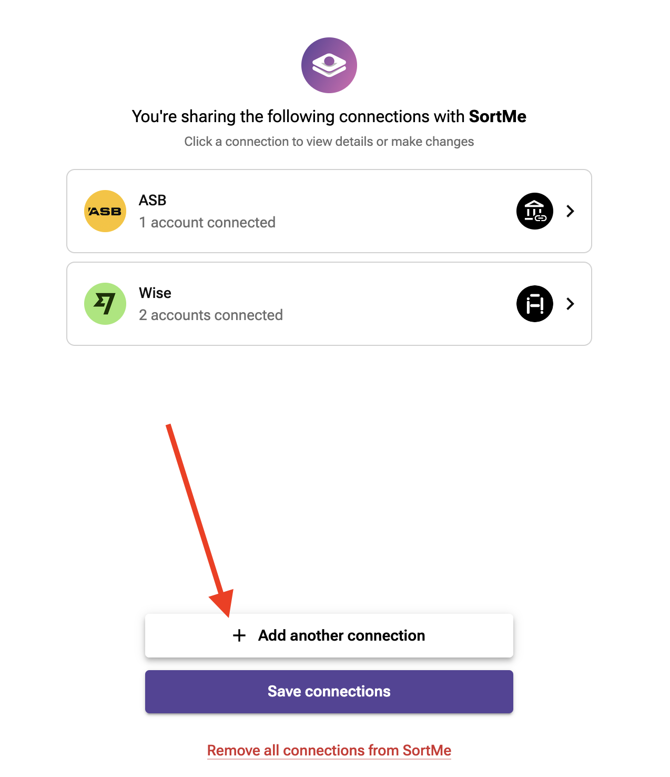Select the ASB connection name
Screen dimensions: 670x777
(x=153, y=200)
